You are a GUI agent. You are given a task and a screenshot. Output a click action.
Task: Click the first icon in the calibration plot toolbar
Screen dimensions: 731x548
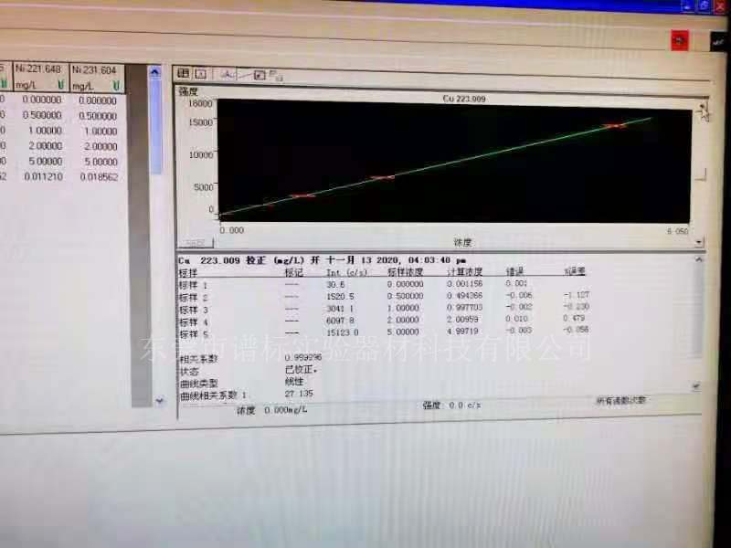tap(183, 73)
